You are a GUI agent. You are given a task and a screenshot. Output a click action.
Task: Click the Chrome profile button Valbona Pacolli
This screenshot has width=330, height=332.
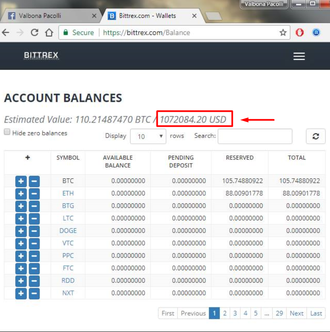coord(264,4)
